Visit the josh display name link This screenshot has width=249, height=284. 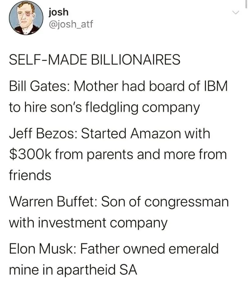[x=57, y=12]
